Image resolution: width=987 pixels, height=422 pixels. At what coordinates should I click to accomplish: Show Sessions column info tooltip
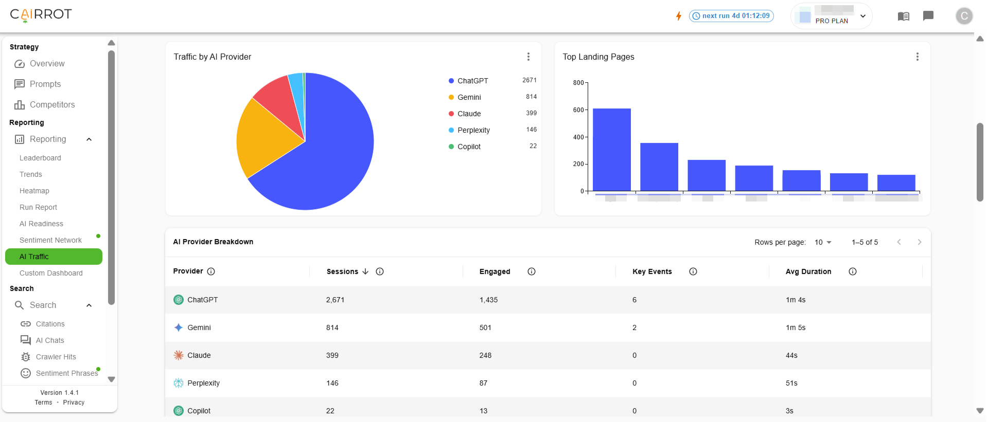(380, 271)
